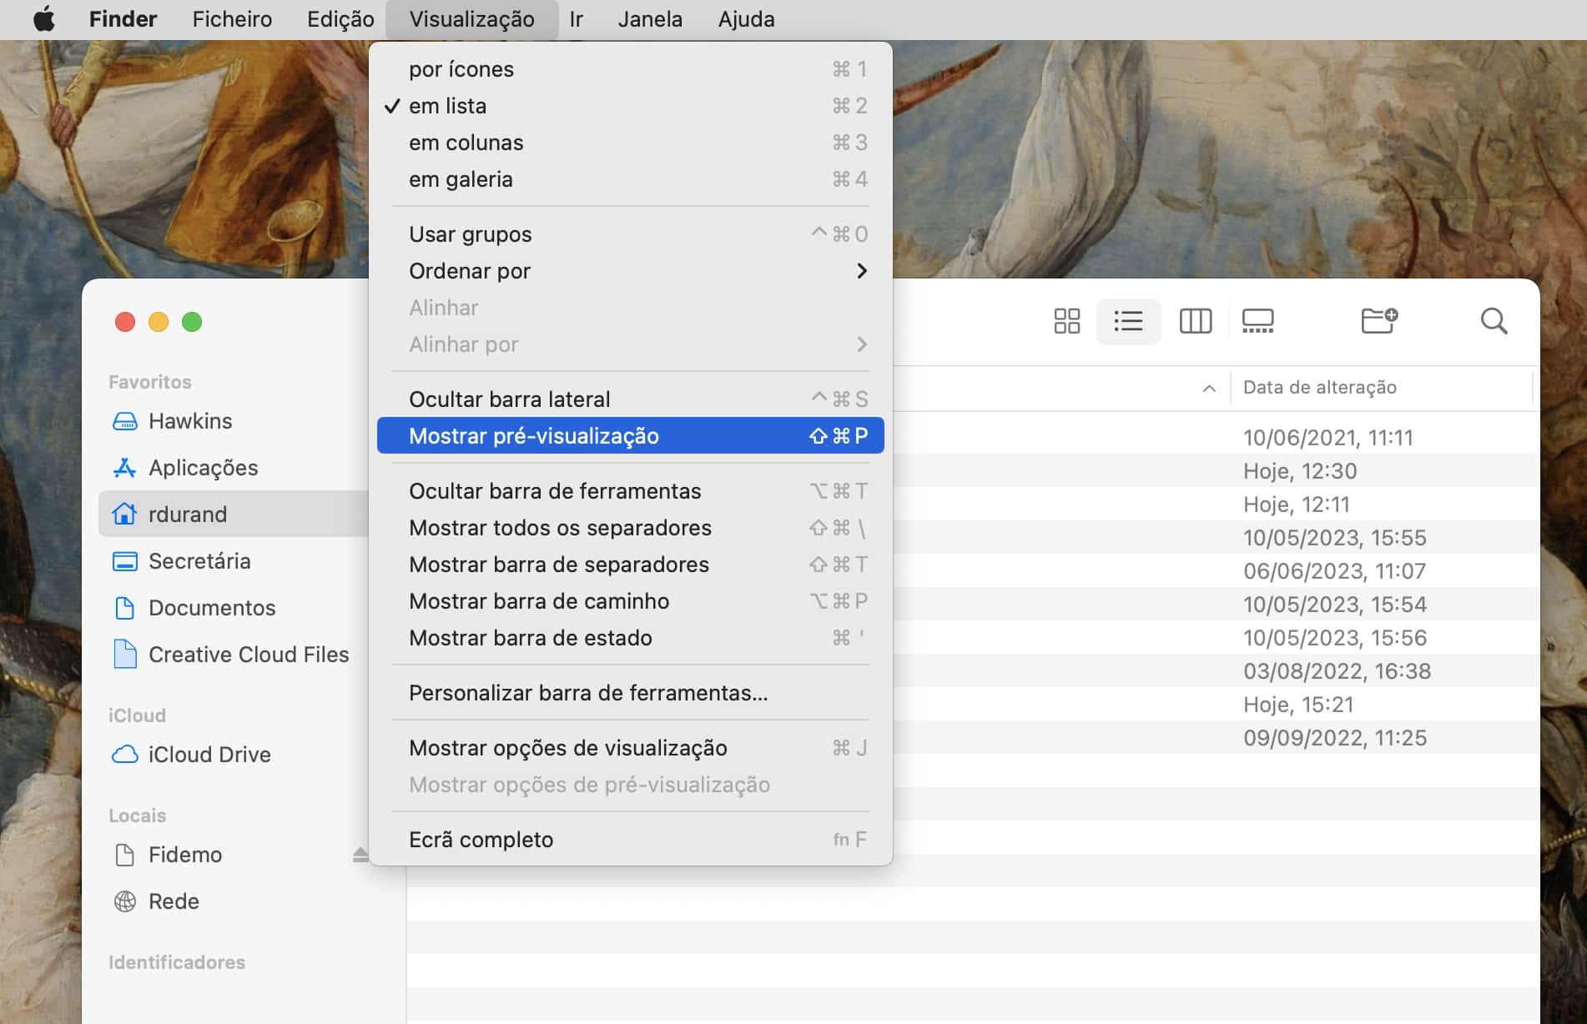Select rdurand home folder
This screenshot has height=1024, width=1587.
click(x=234, y=514)
